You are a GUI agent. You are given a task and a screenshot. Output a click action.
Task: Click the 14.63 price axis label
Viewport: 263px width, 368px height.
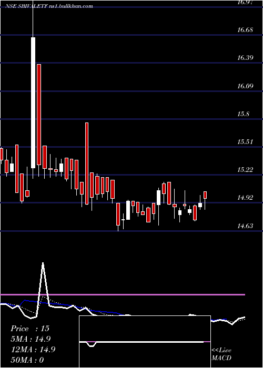click(245, 226)
